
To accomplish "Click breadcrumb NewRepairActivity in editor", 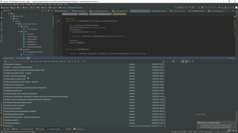I will click(70, 14).
